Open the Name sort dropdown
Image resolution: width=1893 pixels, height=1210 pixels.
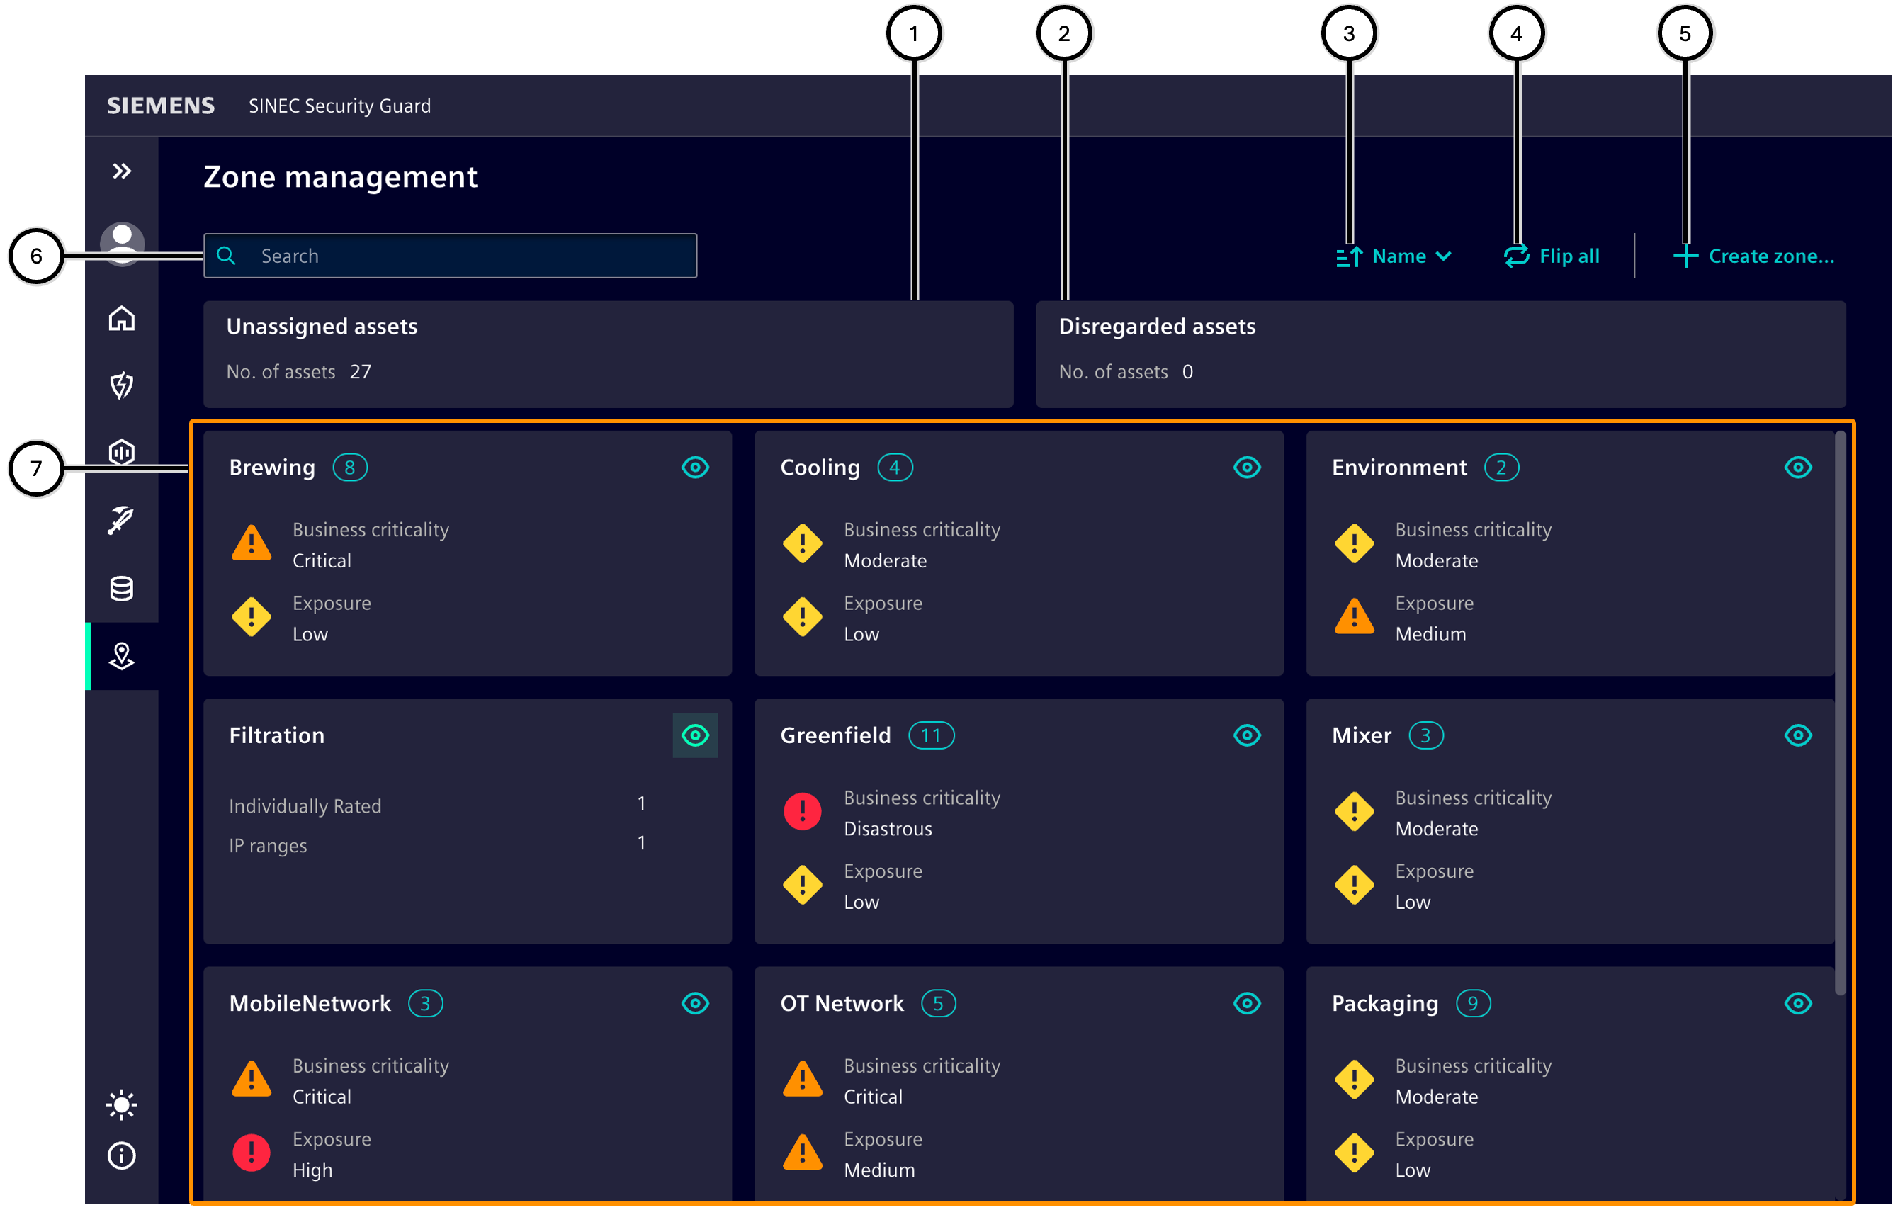(x=1411, y=256)
